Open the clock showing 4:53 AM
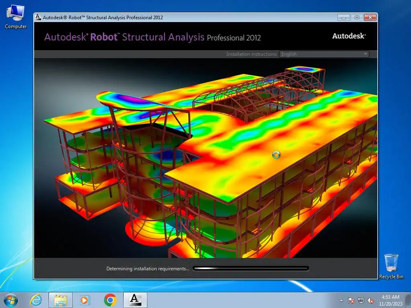Screen dimensions: 411x308 390,300
